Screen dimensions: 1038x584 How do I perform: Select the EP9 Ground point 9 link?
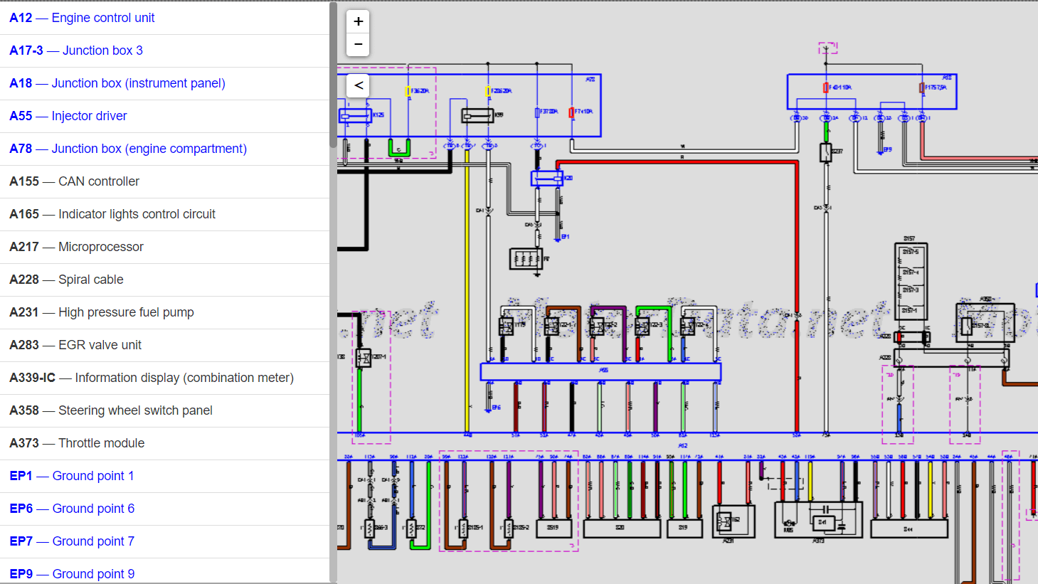(x=72, y=573)
